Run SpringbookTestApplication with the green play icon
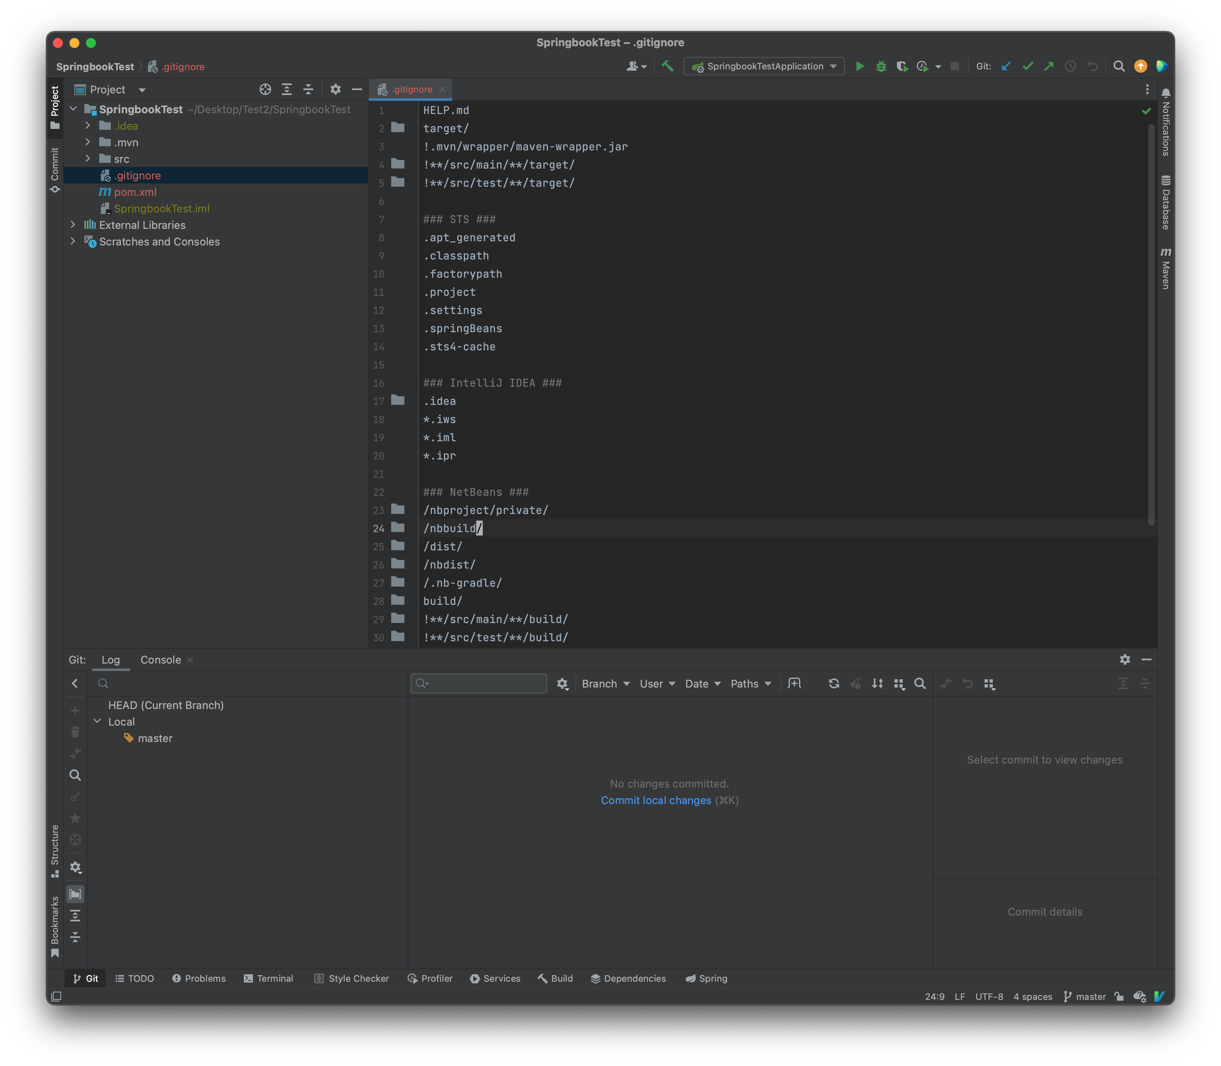The height and width of the screenshot is (1066, 1221). tap(859, 66)
